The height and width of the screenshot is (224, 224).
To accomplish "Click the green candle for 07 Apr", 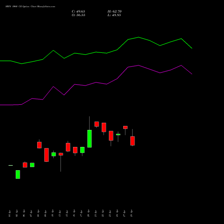I will click(32, 165).
